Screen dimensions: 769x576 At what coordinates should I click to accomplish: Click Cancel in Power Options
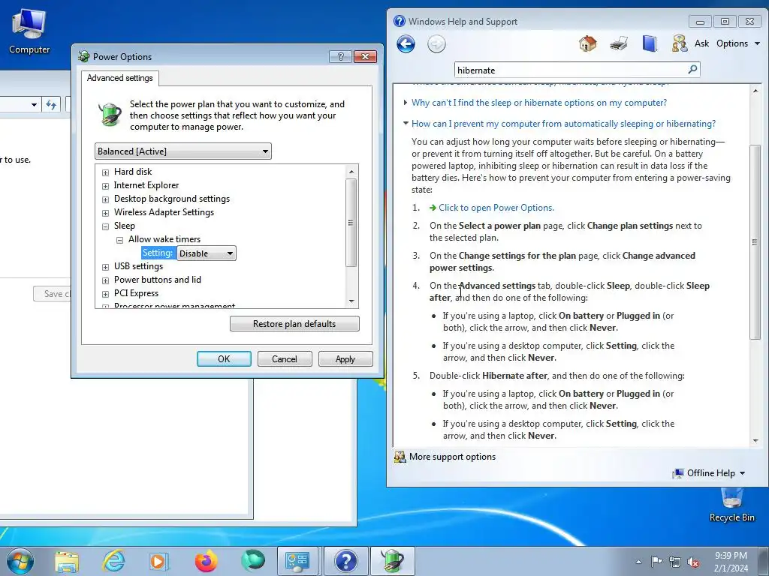pos(285,359)
